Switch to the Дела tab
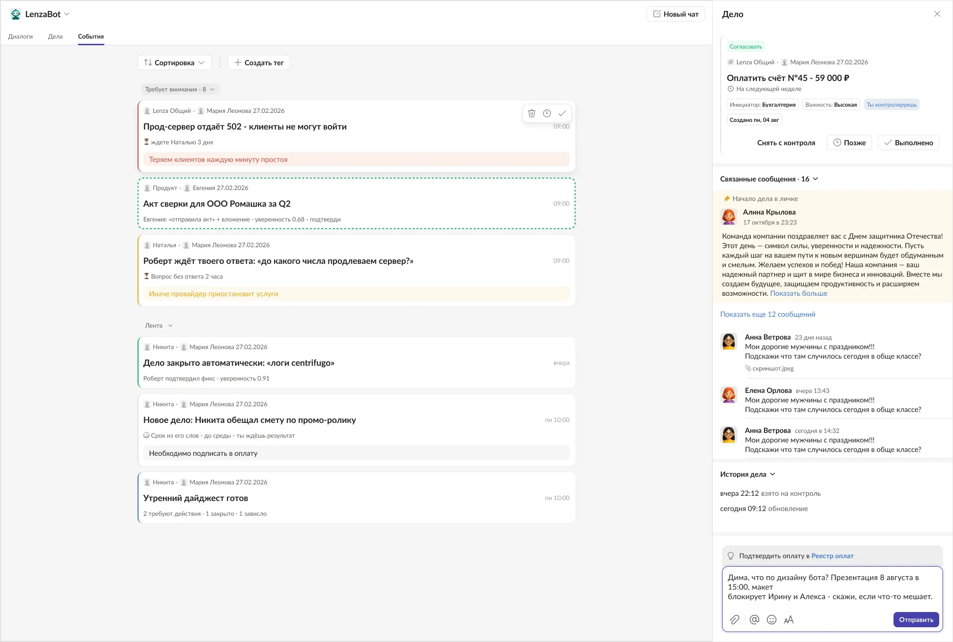Viewport: 953px width, 642px height. pos(55,36)
